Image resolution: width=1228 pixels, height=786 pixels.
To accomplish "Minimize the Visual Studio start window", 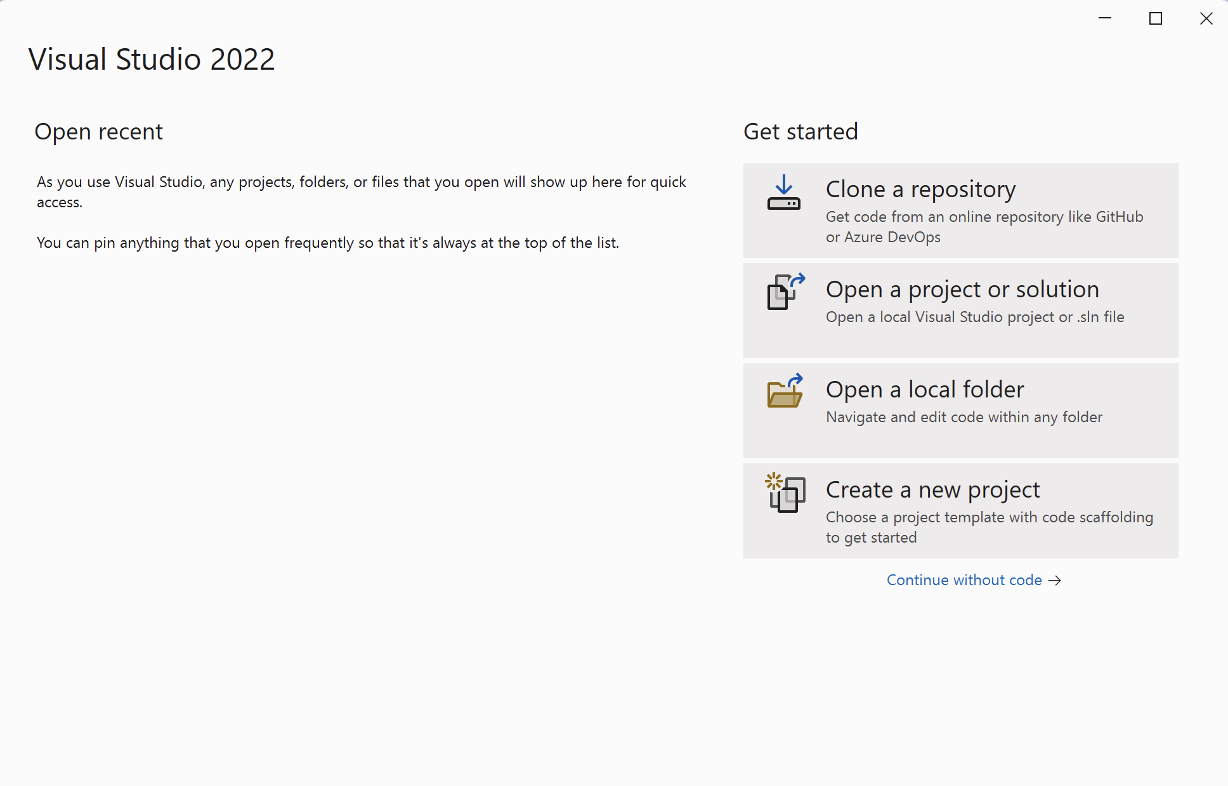I will click(x=1105, y=18).
